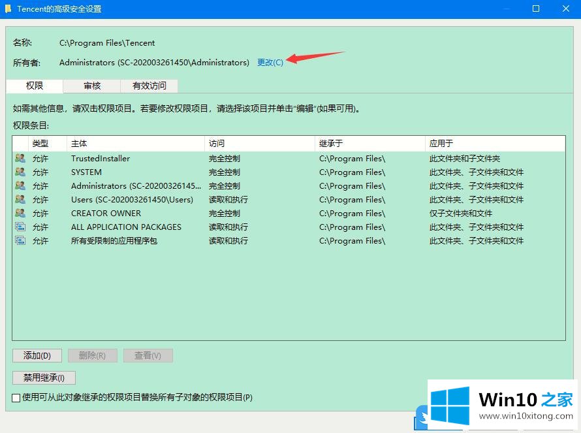Viewport: 581px width, 433px height.
Task: Click the TrustedInstaller user group icon
Action: 20,158
